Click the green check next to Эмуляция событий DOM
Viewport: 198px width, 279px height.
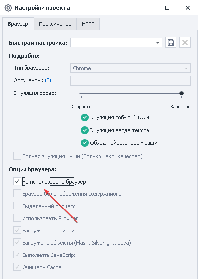(85, 117)
